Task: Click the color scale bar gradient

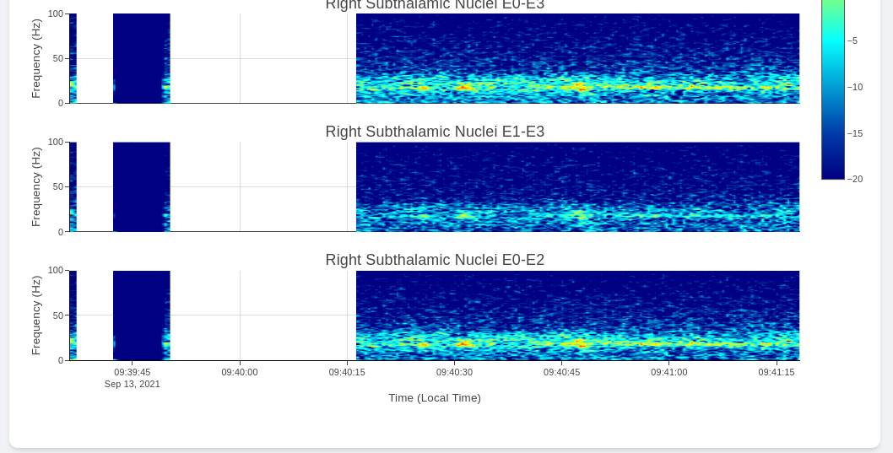Action: [x=832, y=93]
